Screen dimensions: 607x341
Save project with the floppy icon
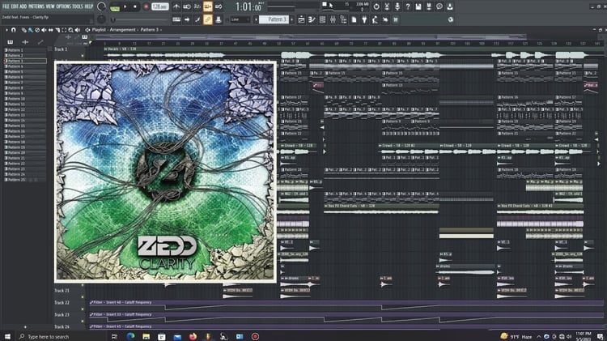(418, 6)
